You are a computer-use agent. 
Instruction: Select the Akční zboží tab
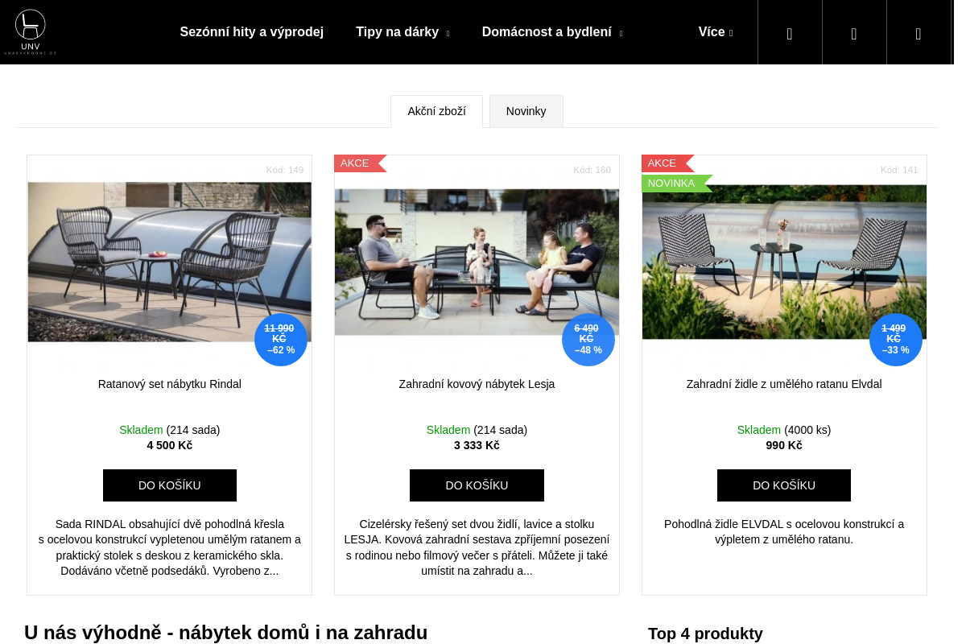[436, 111]
